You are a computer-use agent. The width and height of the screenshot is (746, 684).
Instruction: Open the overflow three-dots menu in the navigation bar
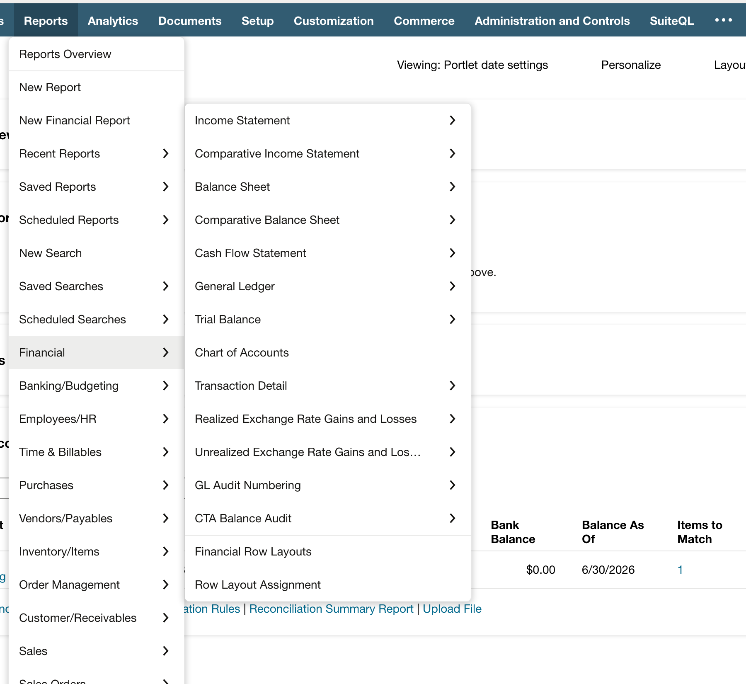tap(723, 20)
